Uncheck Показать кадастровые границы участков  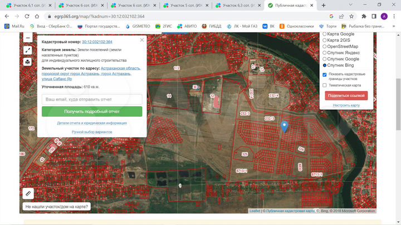coord(325,74)
